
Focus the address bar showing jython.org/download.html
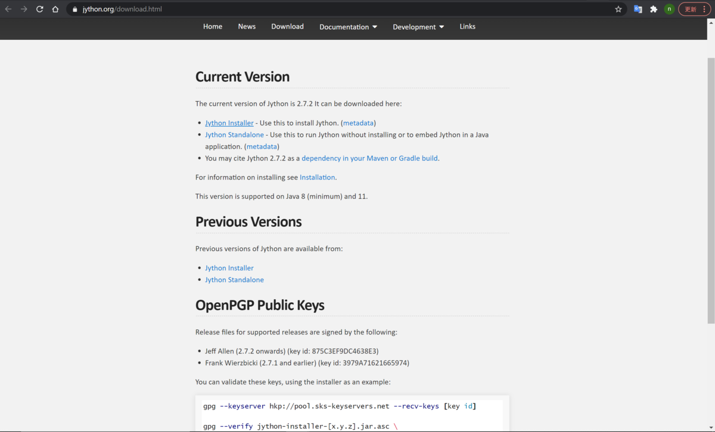tap(346, 9)
